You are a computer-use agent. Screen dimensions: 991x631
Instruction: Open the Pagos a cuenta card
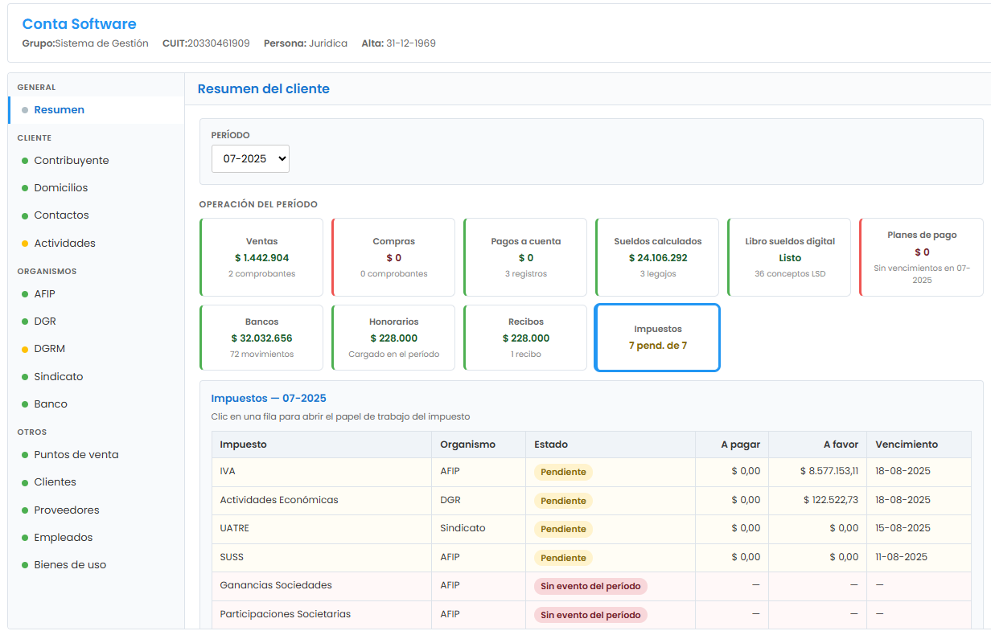(x=525, y=257)
